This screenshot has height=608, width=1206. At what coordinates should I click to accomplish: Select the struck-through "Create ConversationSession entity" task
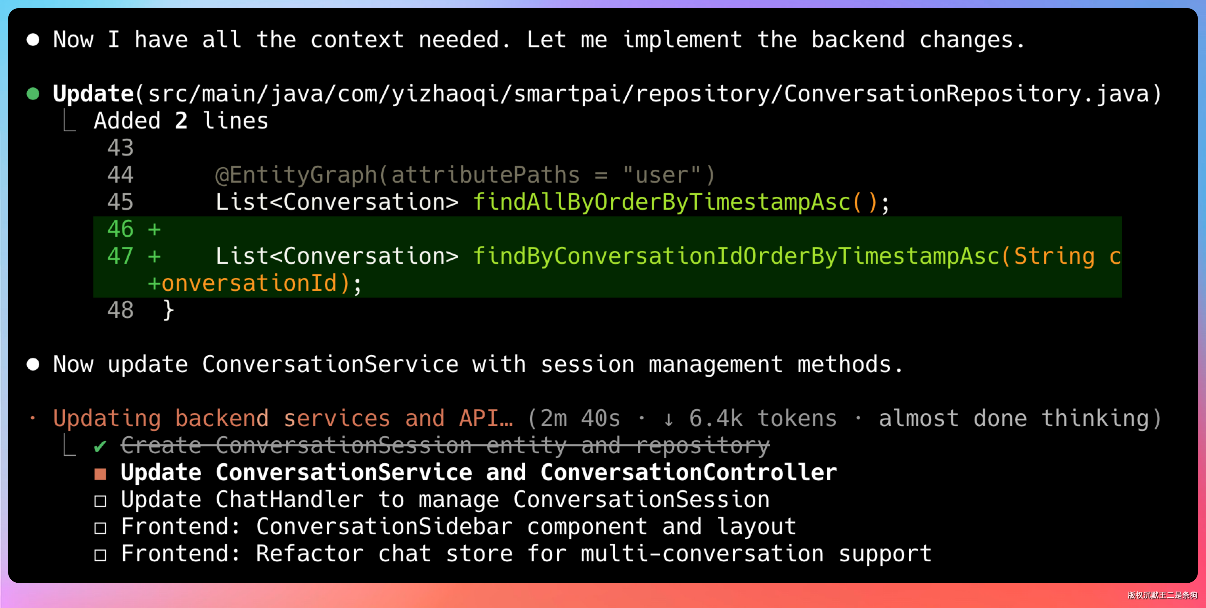(445, 446)
